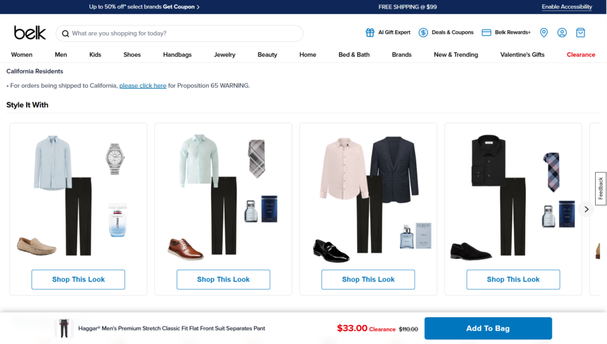Follow the Proposition 65 'please click here' link

click(x=143, y=85)
